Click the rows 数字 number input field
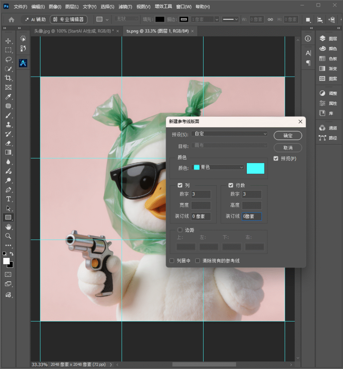 (x=252, y=194)
